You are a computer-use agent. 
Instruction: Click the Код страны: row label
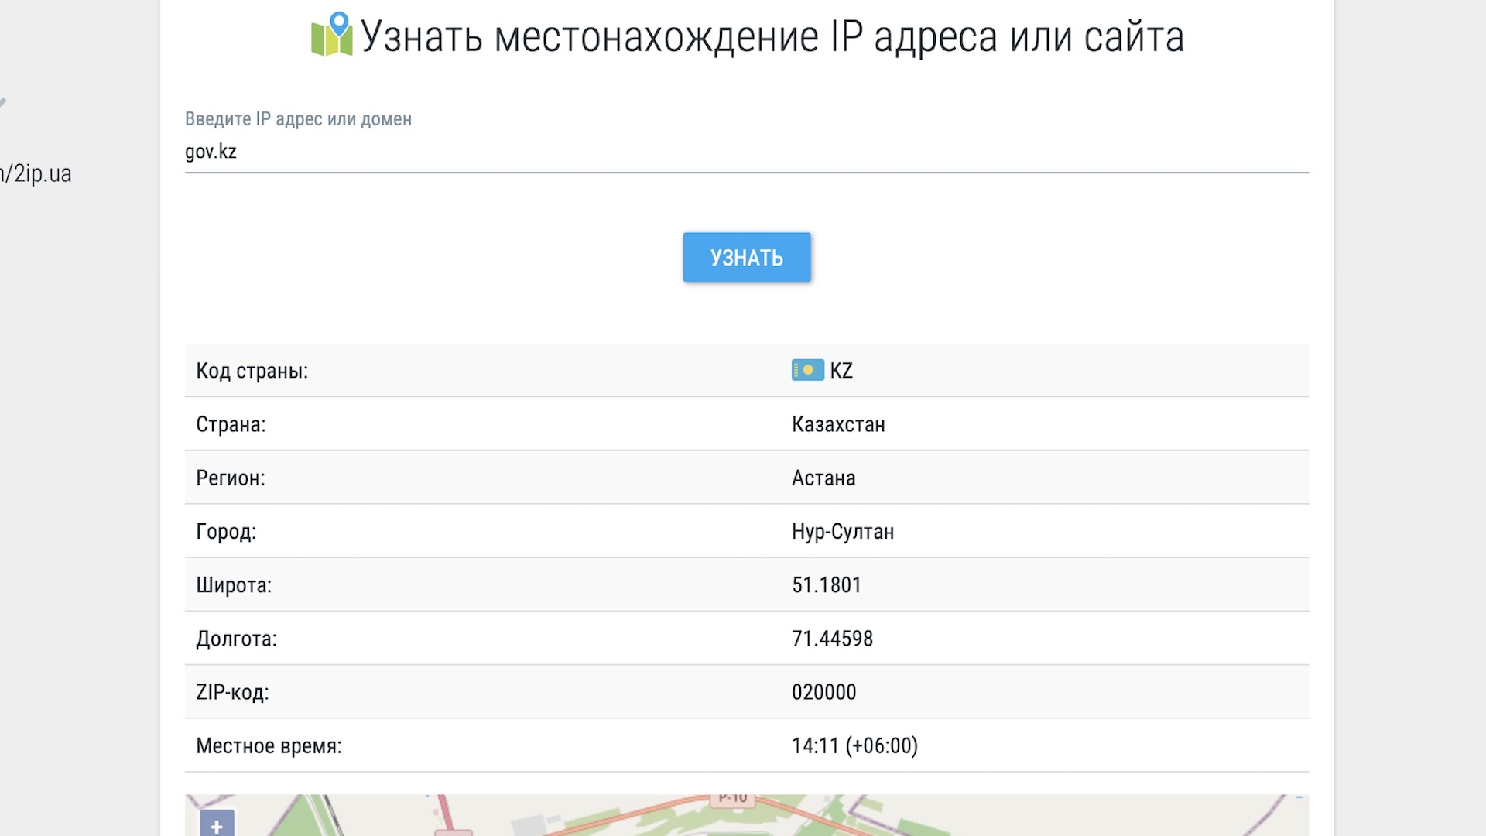point(252,371)
